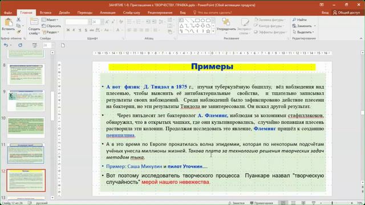Toggle underline Ч formatting
This screenshot has height=205, width=365.
coord(80,30)
